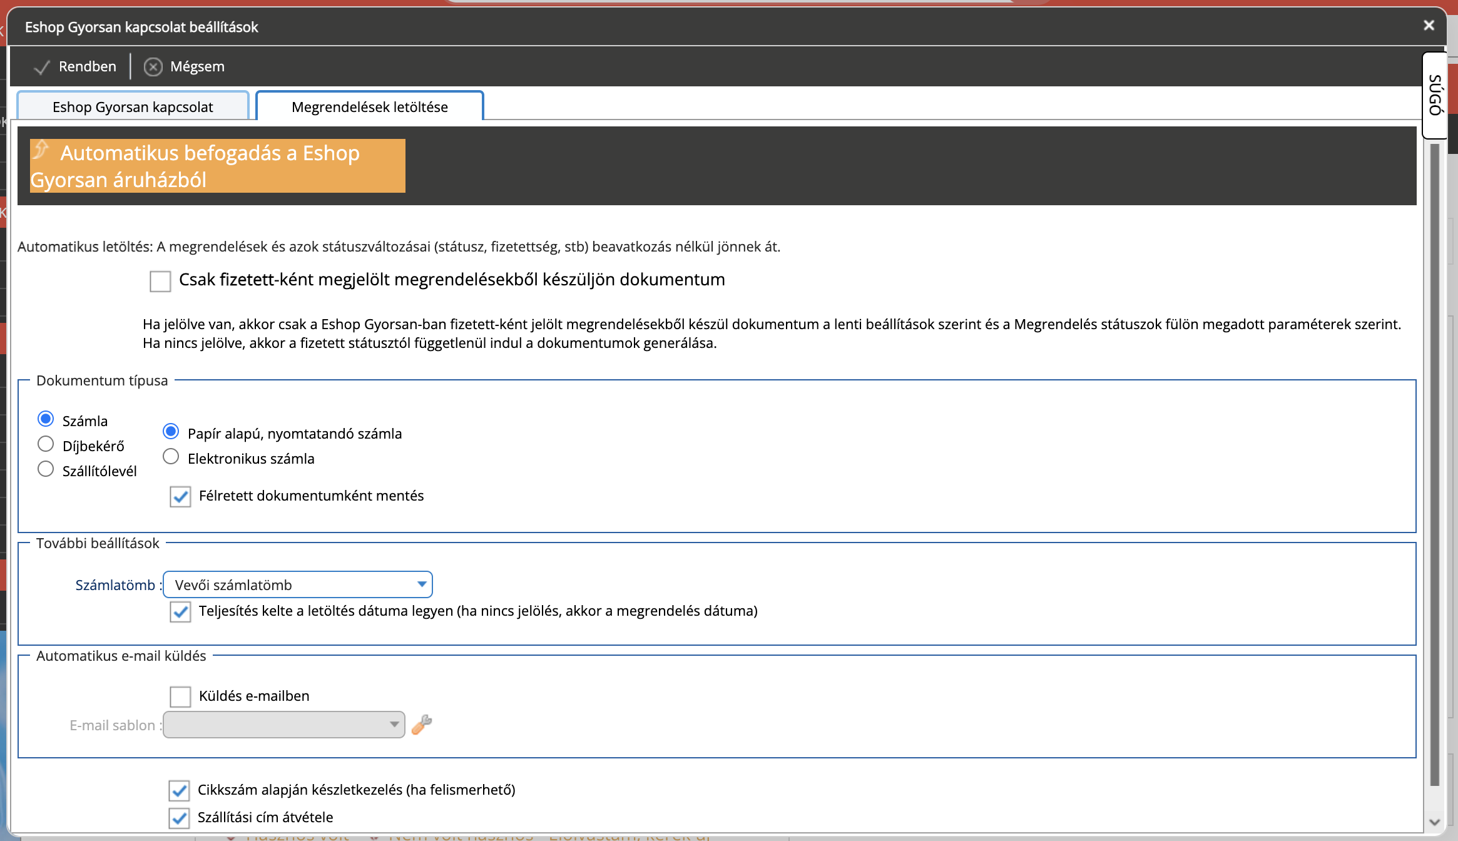Viewport: 1458px width, 841px height.
Task: Toggle Félretett dokumentumként mentés checkbox
Action: click(180, 497)
